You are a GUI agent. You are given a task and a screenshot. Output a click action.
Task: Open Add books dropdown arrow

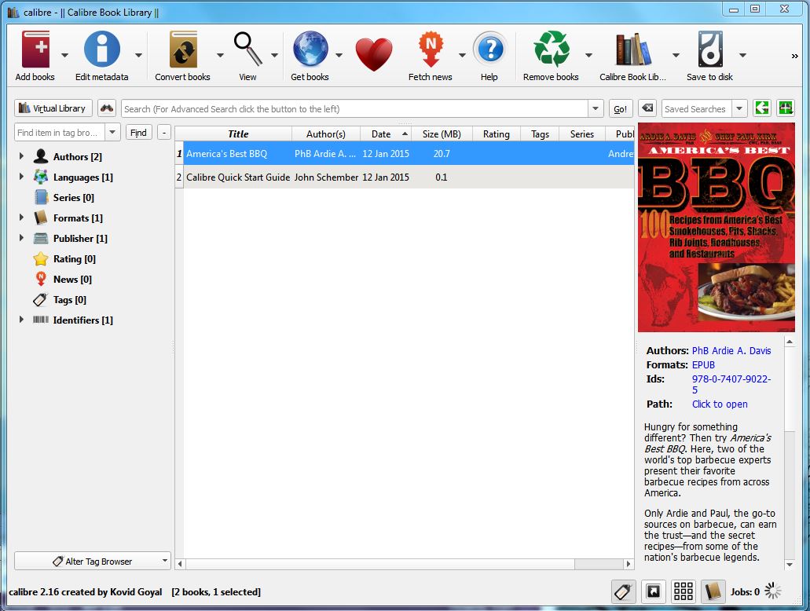(64, 55)
